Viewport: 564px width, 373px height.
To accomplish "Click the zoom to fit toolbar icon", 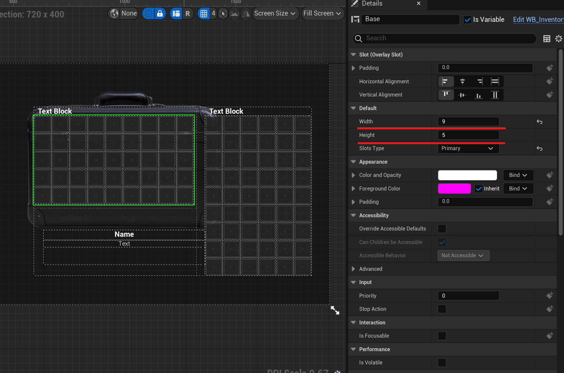I will pos(224,14).
